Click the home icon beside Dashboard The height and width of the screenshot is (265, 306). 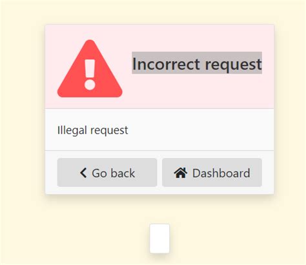click(181, 173)
